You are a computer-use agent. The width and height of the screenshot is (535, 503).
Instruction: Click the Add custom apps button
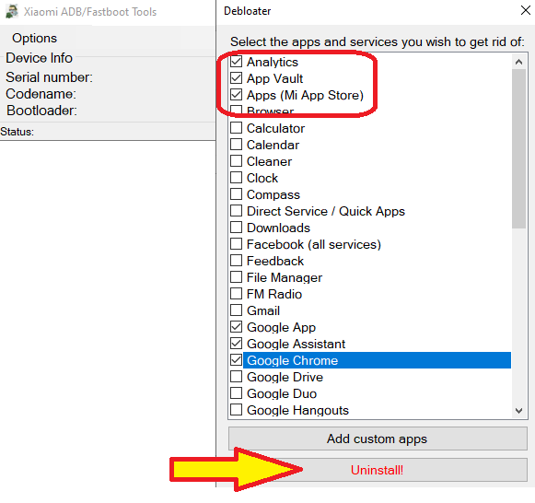[x=378, y=439]
